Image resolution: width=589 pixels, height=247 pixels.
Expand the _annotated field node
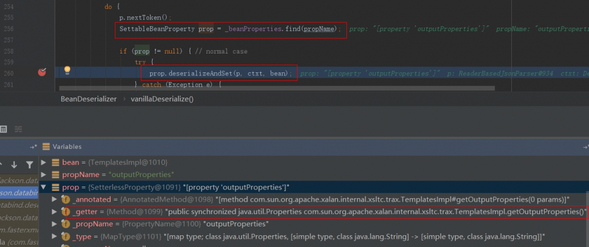click(x=54, y=199)
